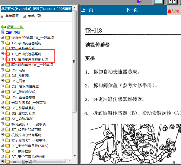Select 变速桥/变速器 TR_一般事项 folder icon
Viewport: 181px width, 165px height.
click(8, 37)
